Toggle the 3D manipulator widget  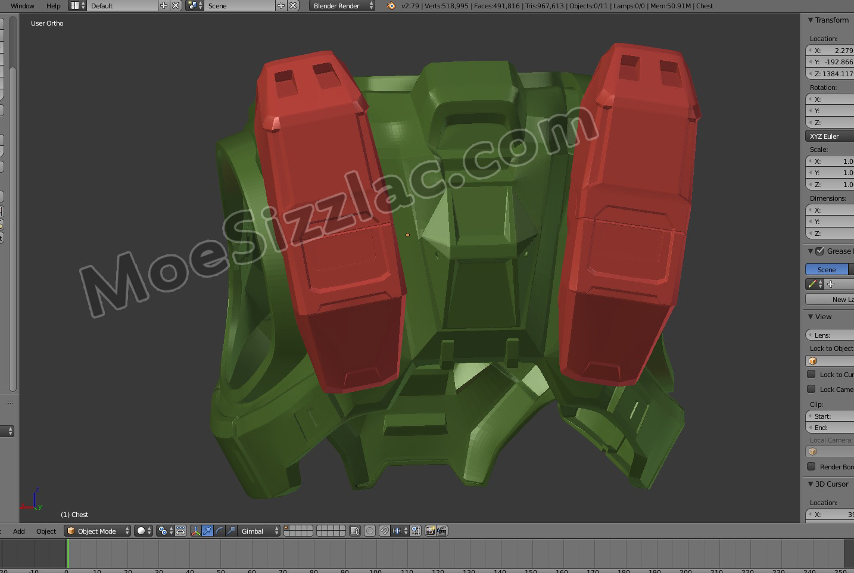pyautogui.click(x=195, y=531)
